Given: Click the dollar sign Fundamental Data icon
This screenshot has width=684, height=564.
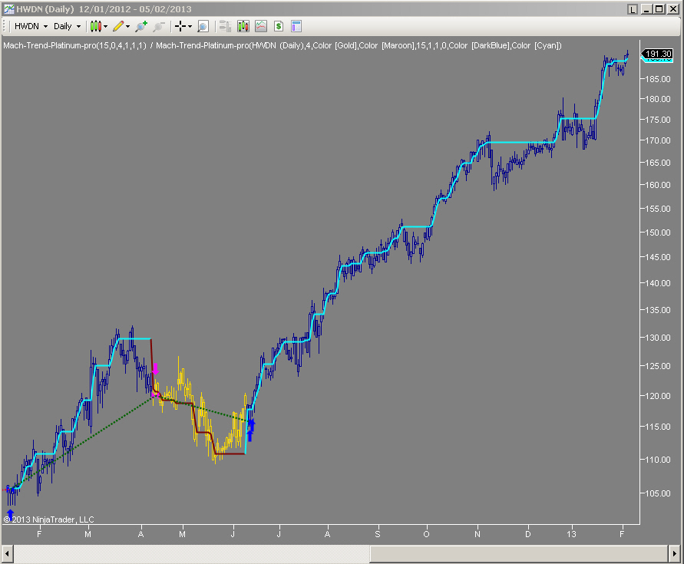Looking at the screenshot, I should point(278,25).
